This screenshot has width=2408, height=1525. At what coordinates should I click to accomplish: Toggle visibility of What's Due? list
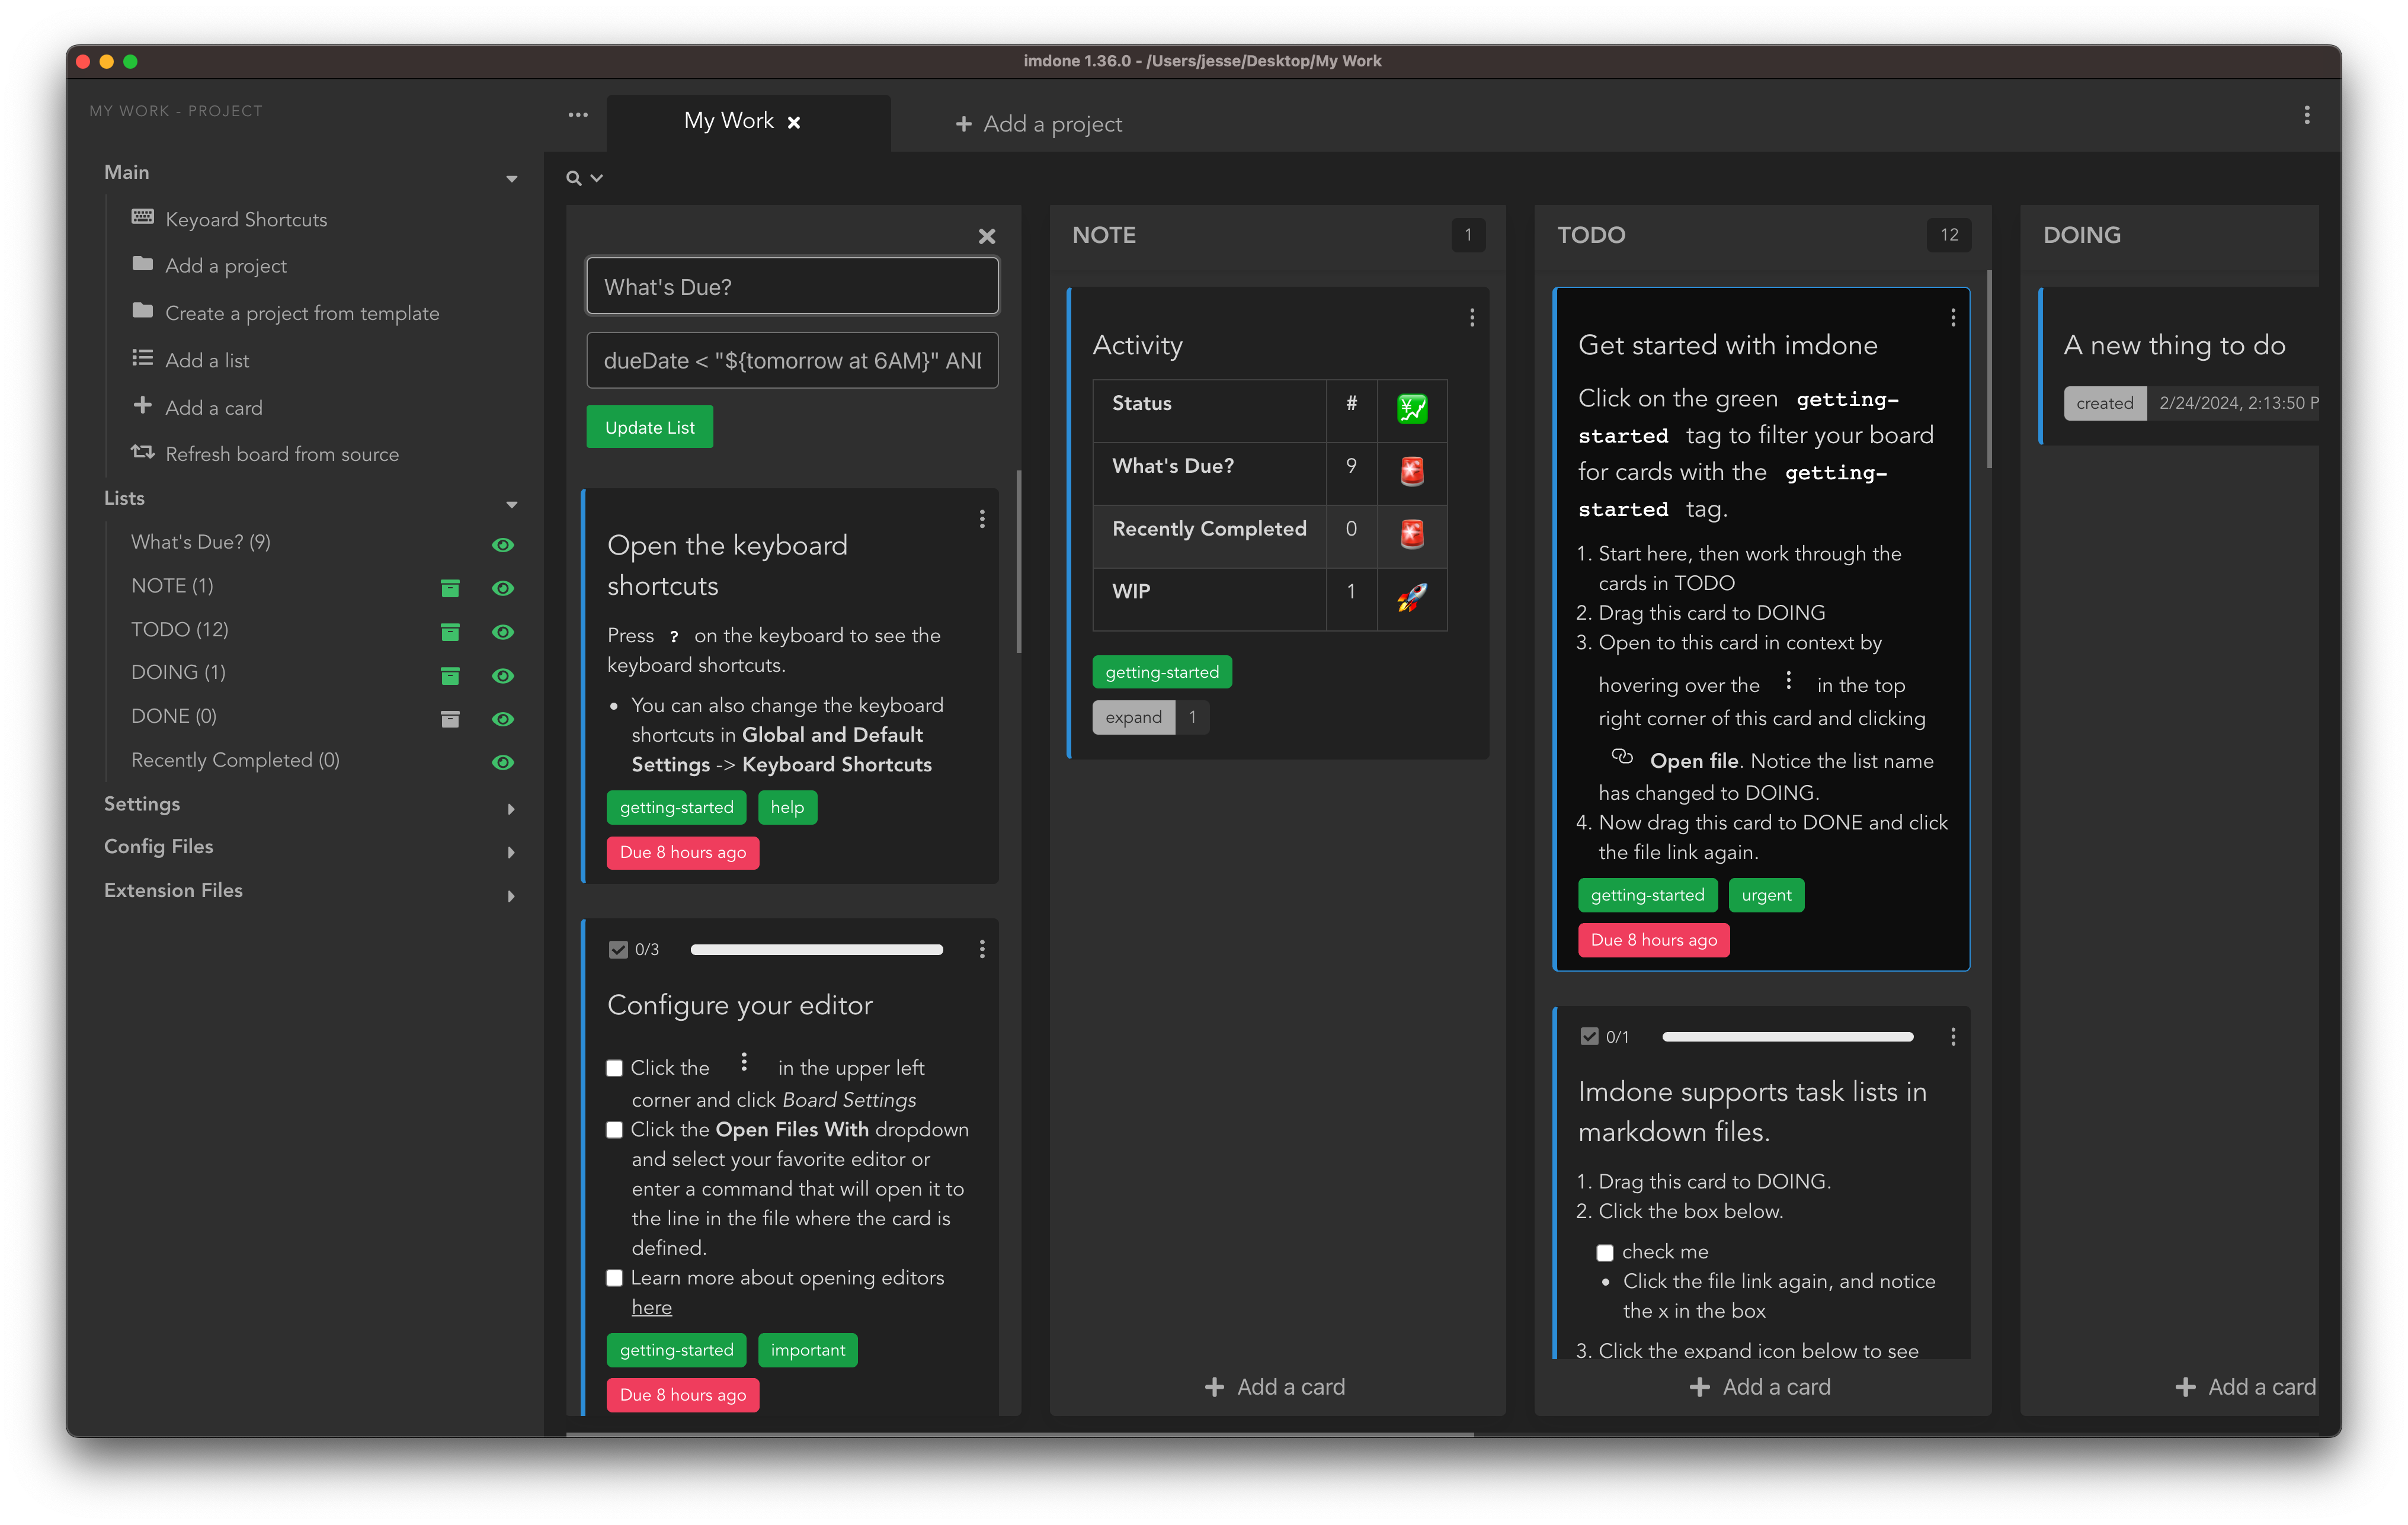coord(503,545)
